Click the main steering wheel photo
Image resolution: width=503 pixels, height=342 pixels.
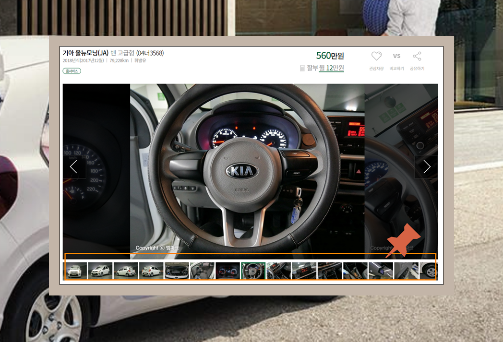[247, 172]
